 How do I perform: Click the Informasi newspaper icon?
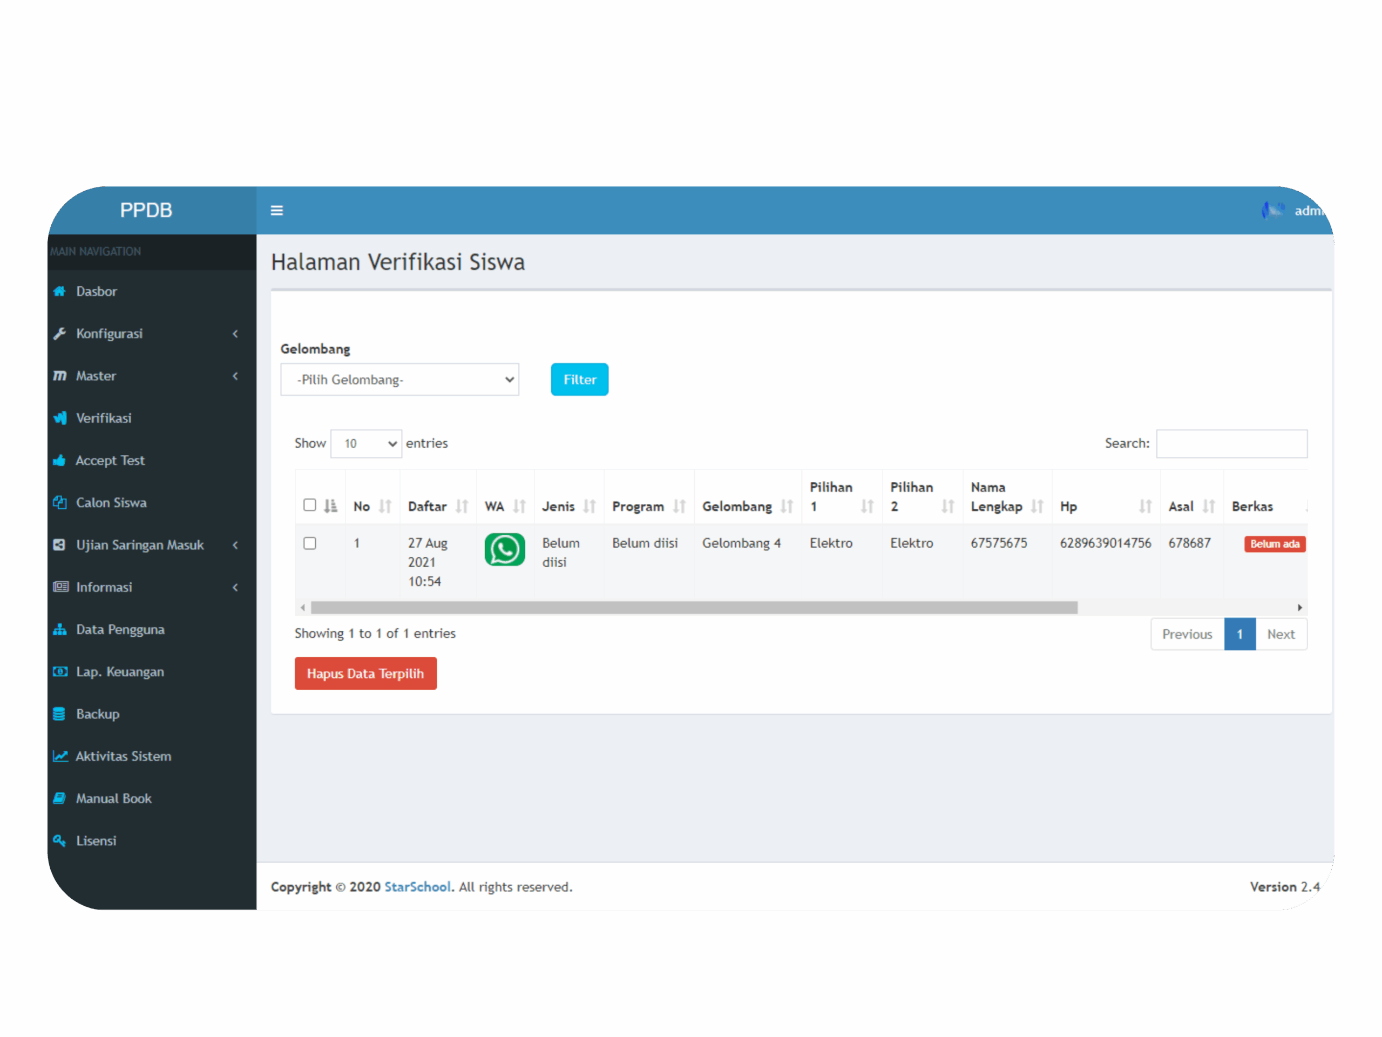(60, 587)
